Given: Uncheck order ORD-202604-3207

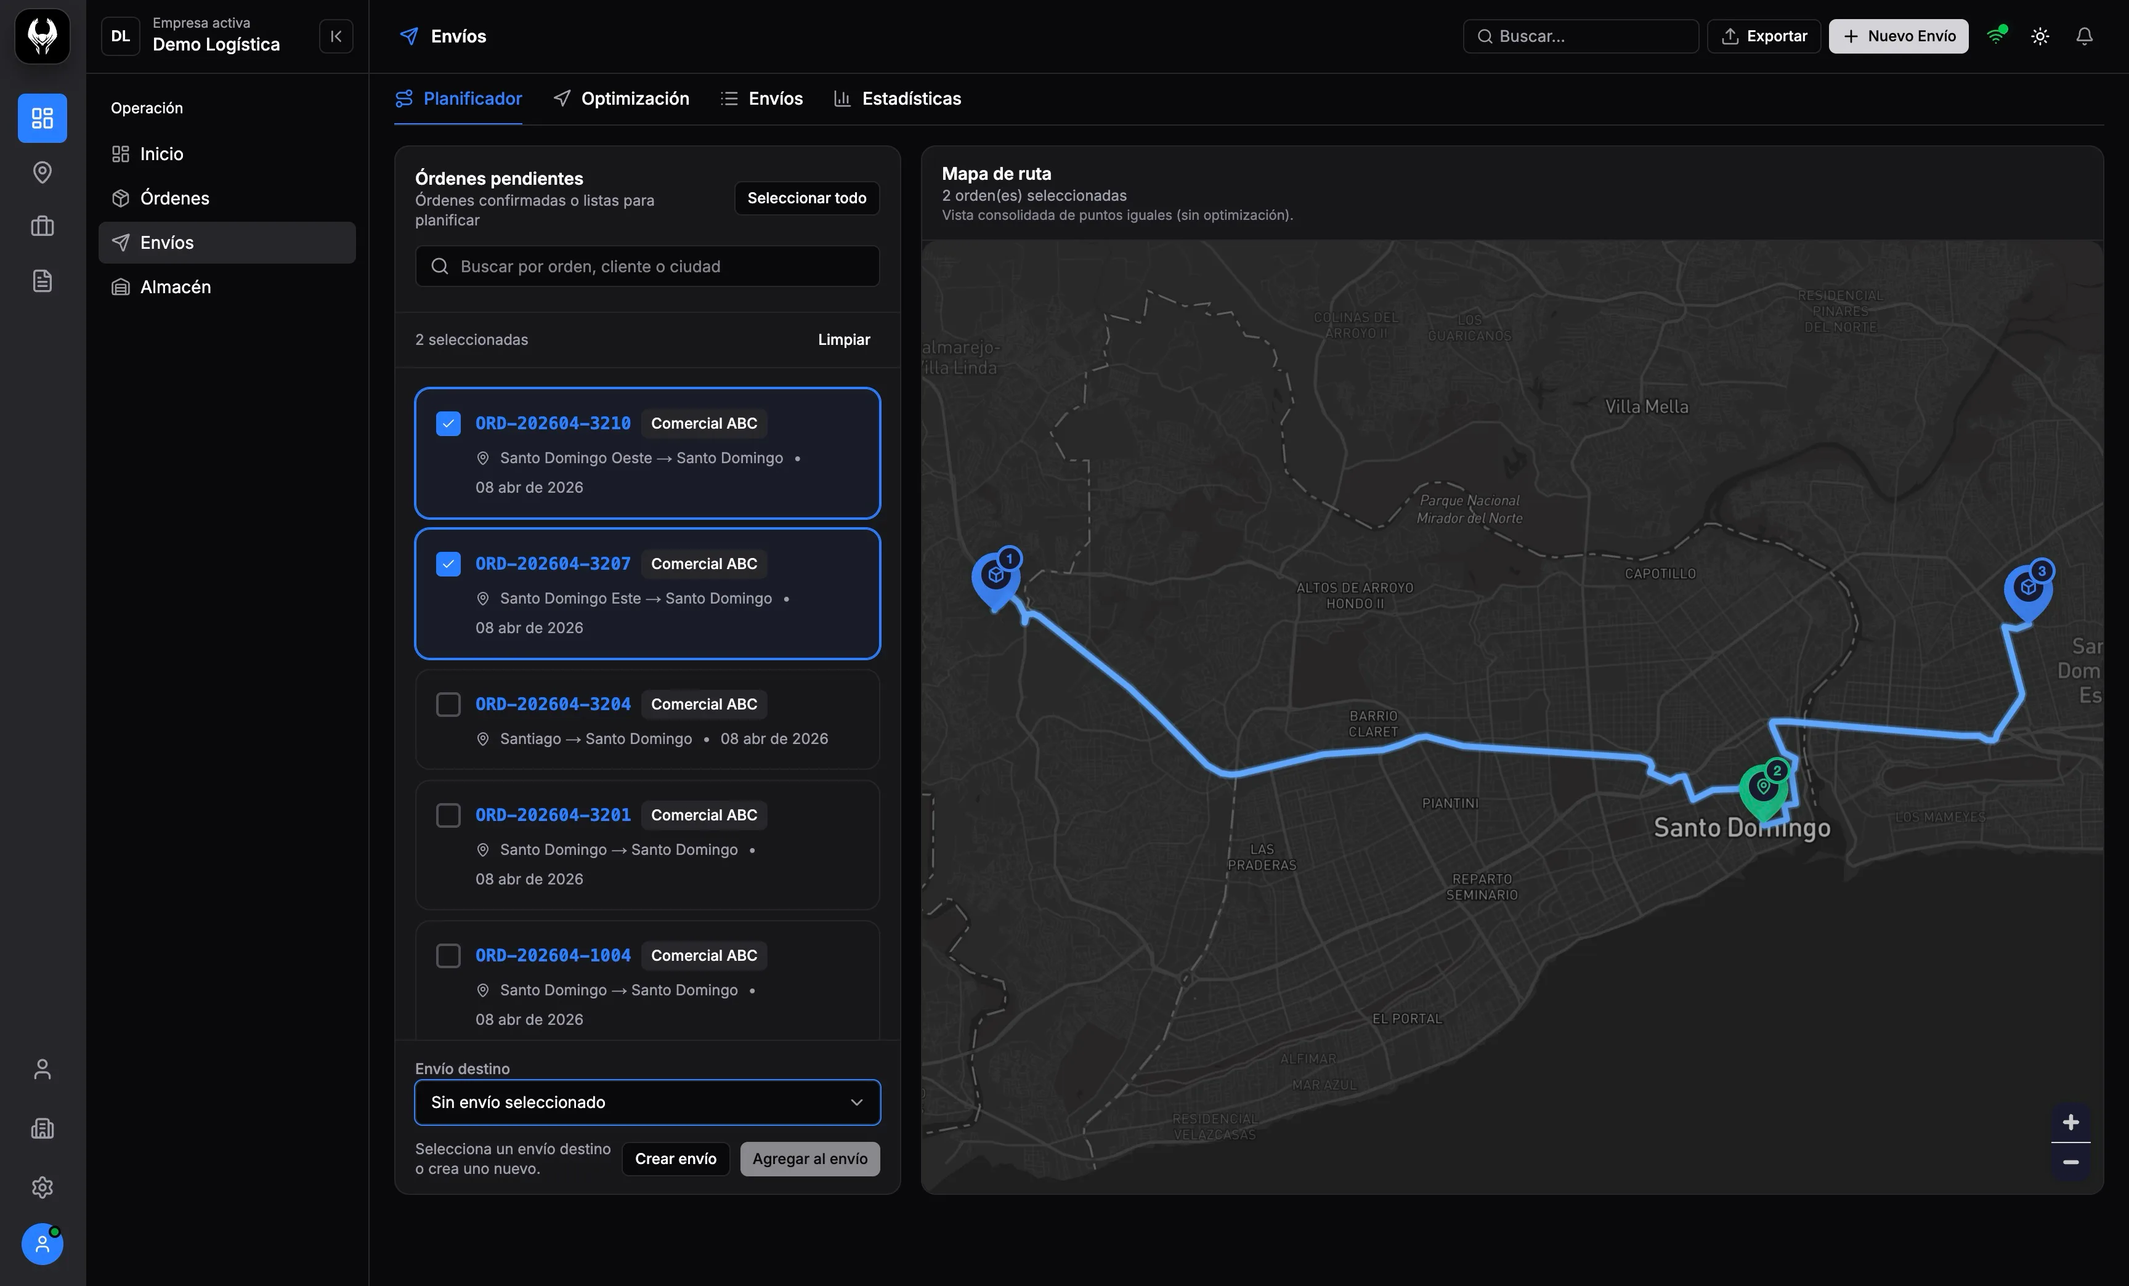Looking at the screenshot, I should tap(448, 564).
